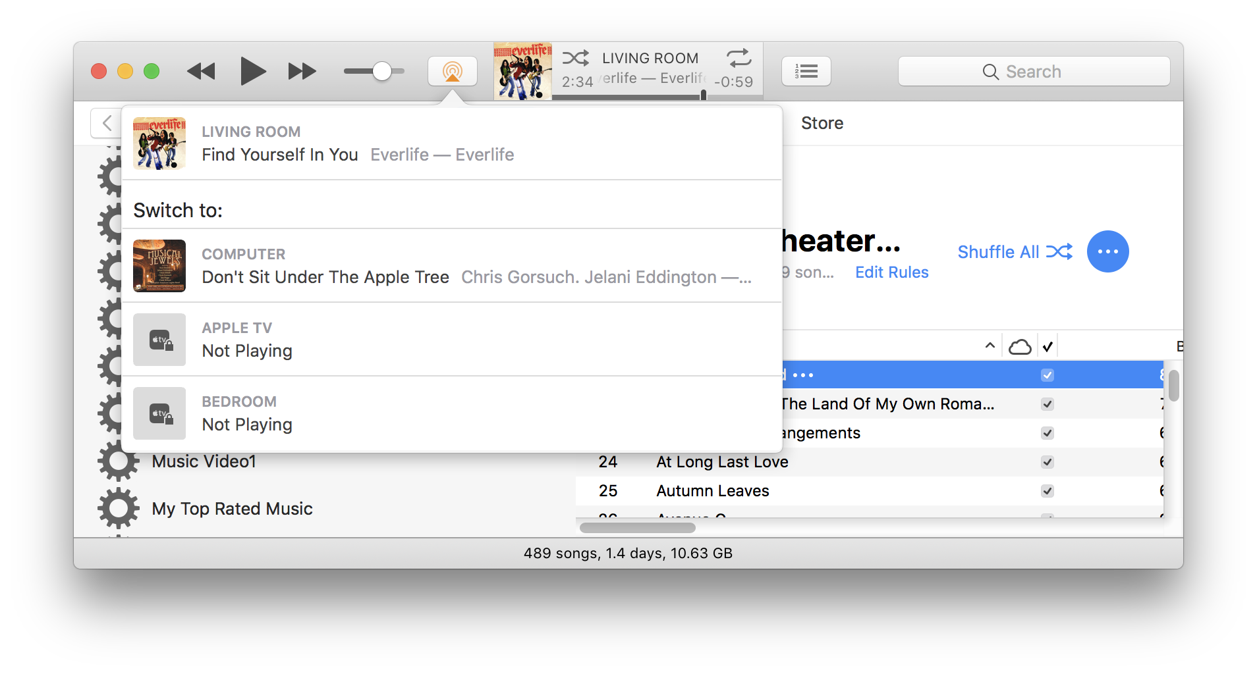Viewport: 1257px width, 674px height.
Task: Click the song title Find Yourself In You
Action: (x=280, y=155)
